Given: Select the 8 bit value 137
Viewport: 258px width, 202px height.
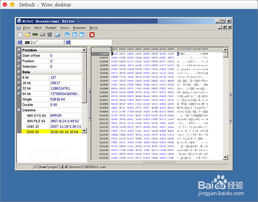Looking at the screenshot, I should 53,77.
